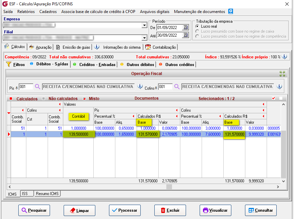This screenshot has width=294, height=219.
Task: Click Contábil cell 139,500000 in selected row
Action: [x=78, y=134]
